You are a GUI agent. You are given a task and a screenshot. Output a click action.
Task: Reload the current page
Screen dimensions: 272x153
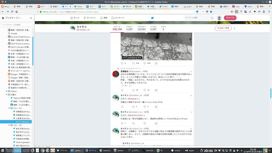[x=12, y=11]
